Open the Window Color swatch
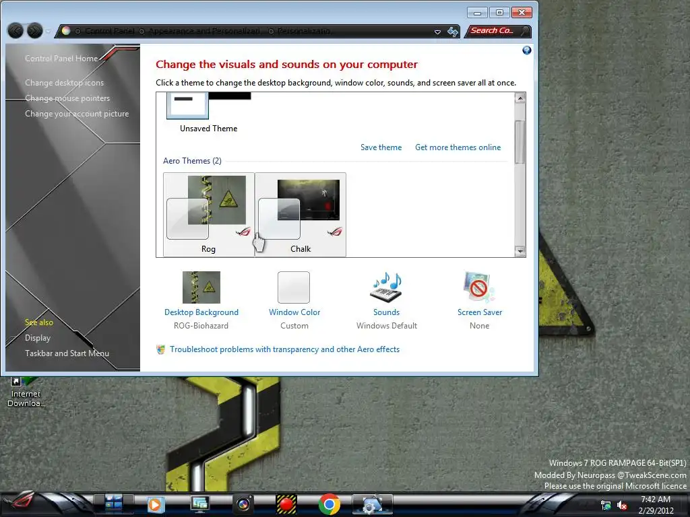 coord(294,287)
